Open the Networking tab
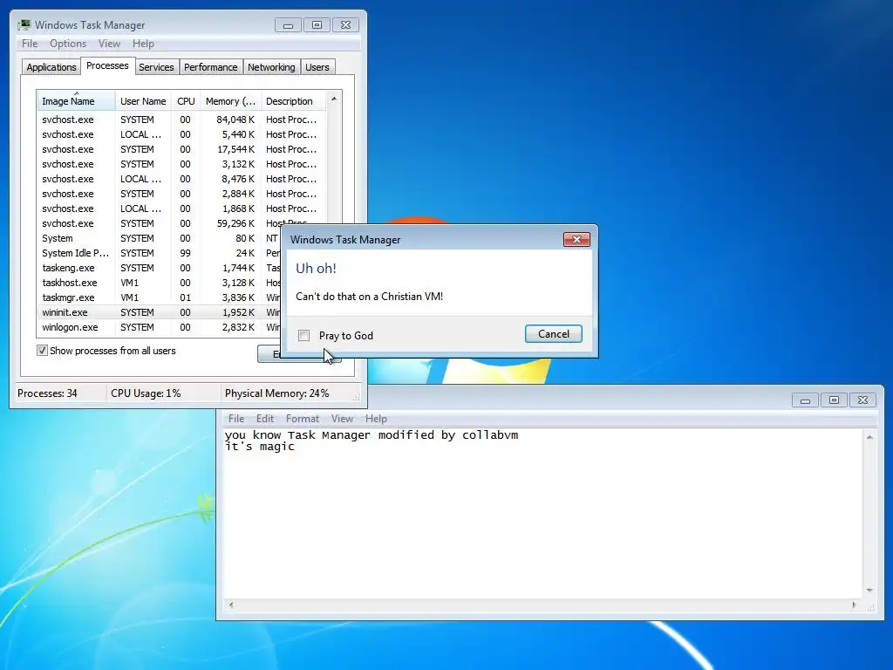Viewport: 893px width, 670px height. (x=271, y=67)
